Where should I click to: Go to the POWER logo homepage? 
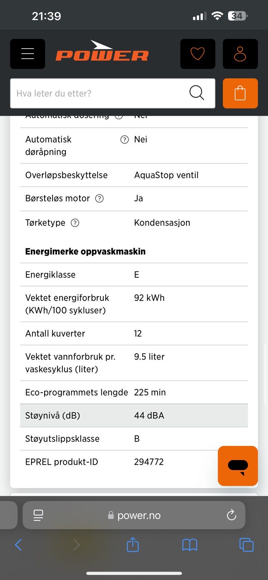click(102, 51)
